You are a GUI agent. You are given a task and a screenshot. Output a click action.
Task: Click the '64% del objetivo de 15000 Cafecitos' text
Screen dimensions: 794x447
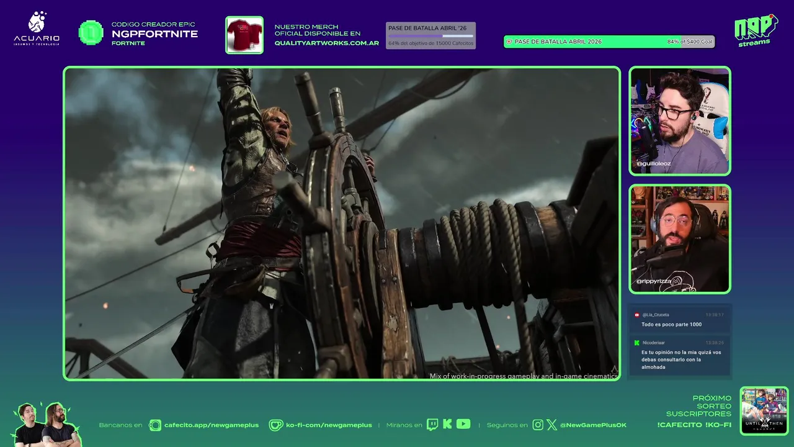coord(430,43)
